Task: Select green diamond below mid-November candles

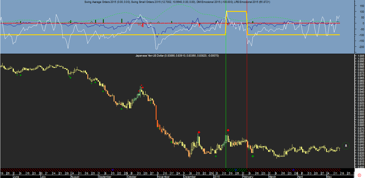Action: click(171, 142)
